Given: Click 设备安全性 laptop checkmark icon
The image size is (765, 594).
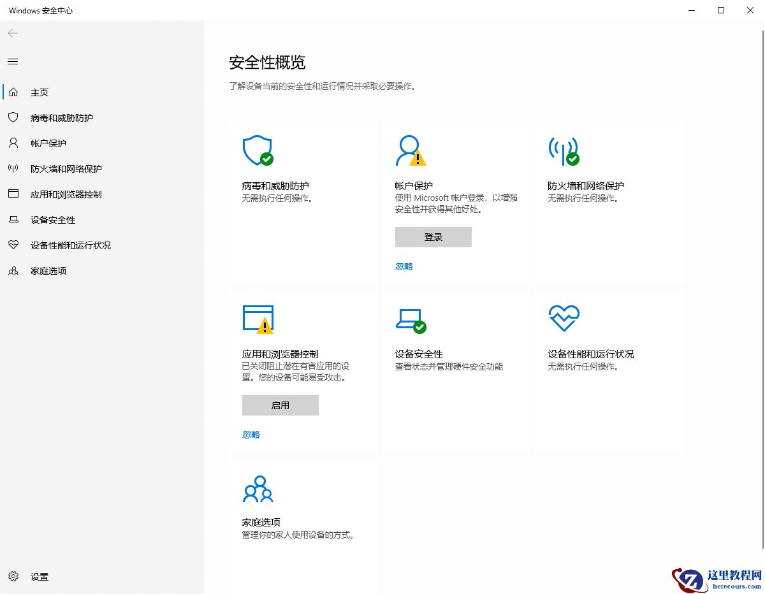Looking at the screenshot, I should pos(411,319).
